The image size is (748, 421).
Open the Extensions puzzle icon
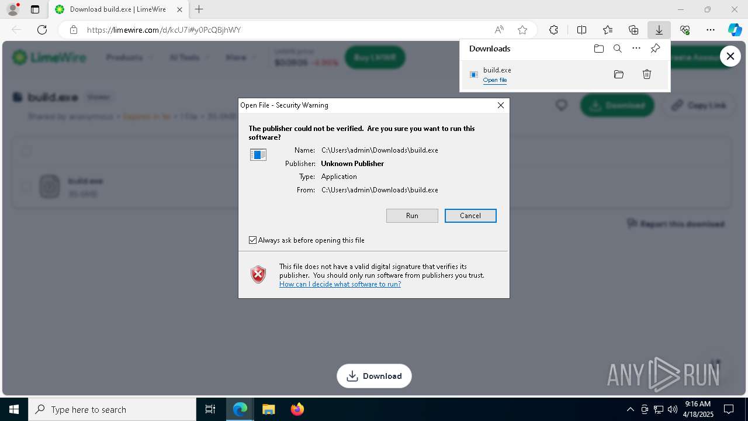(x=553, y=30)
